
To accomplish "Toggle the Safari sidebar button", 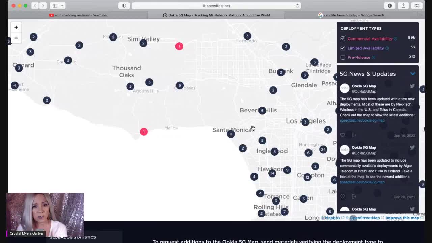I will click(x=55, y=6).
